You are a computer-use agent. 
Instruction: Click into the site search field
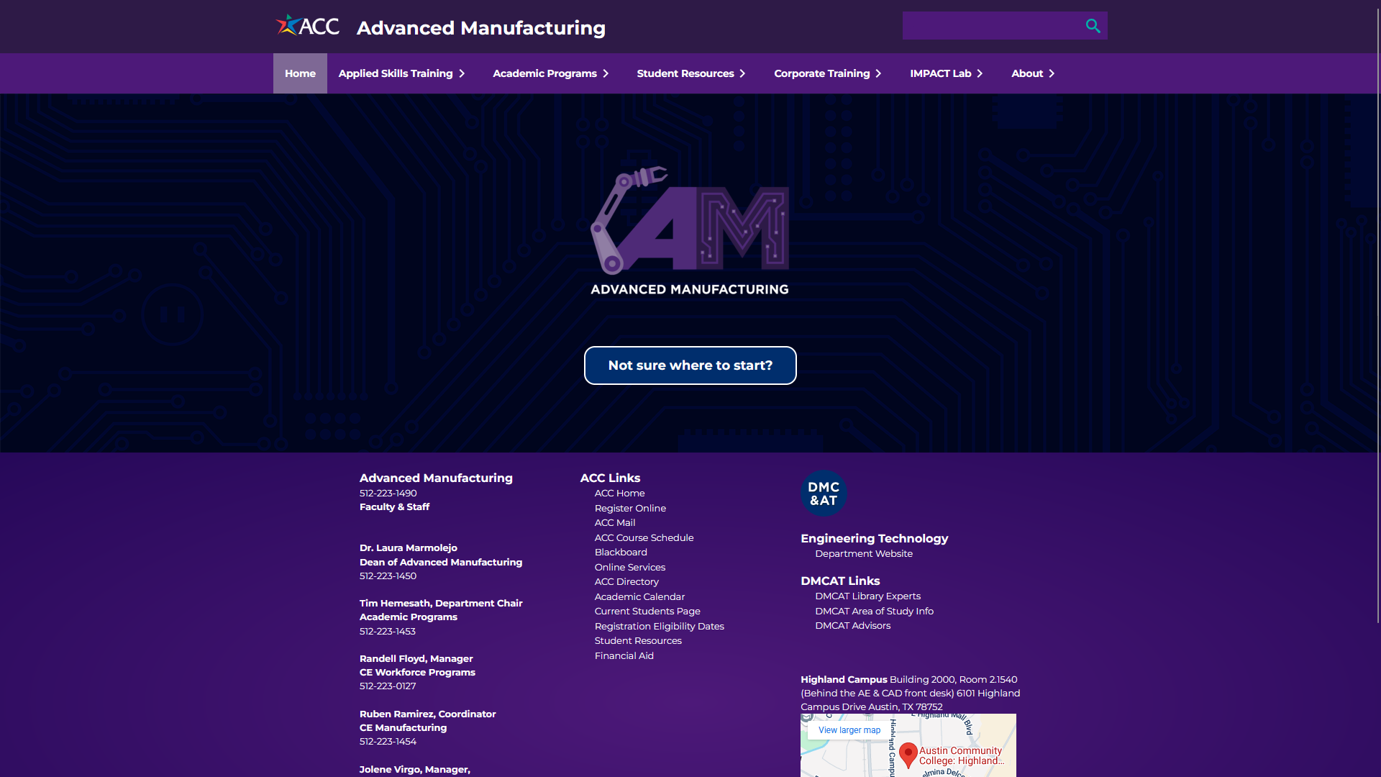coord(991,26)
